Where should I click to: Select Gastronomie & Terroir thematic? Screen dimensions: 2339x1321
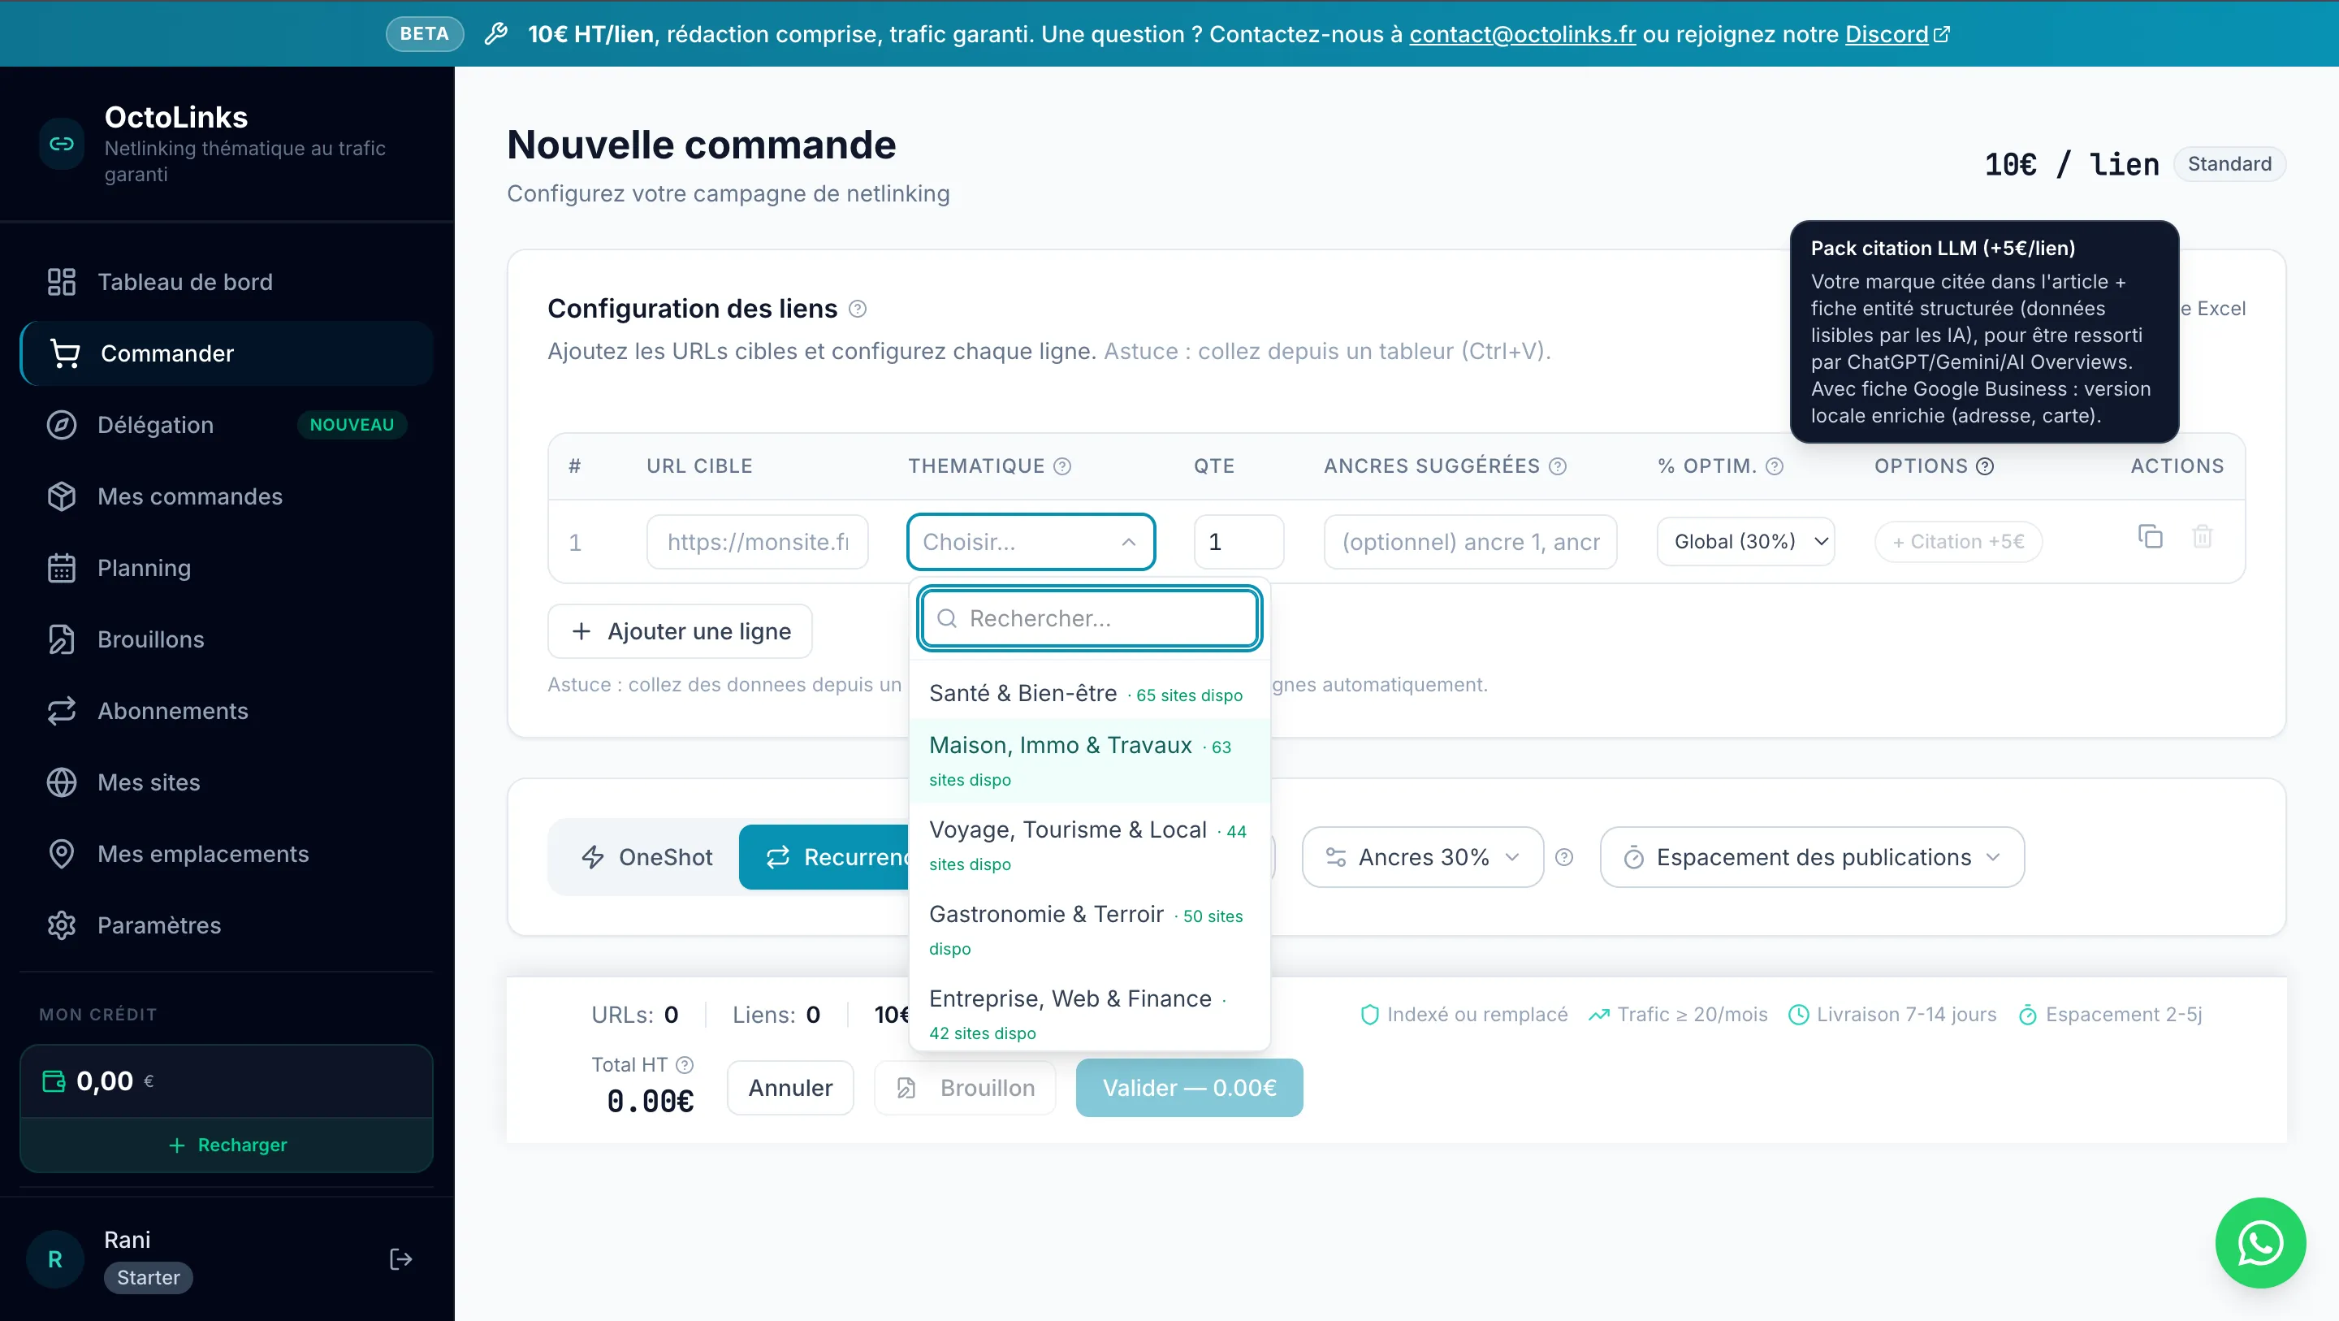[x=1090, y=930]
